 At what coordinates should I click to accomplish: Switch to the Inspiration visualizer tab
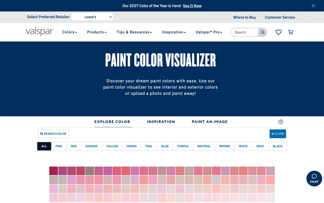[161, 122]
